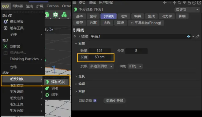202x117 pixels.
Task: Click the up arrow icon
Action: tap(174, 3)
